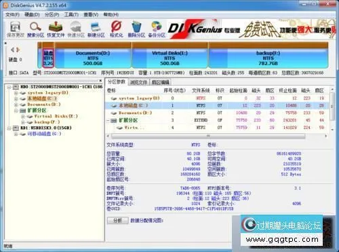The height and width of the screenshot is (252, 339).
Task: Click 终止柱面 column header
Action: [287, 90]
